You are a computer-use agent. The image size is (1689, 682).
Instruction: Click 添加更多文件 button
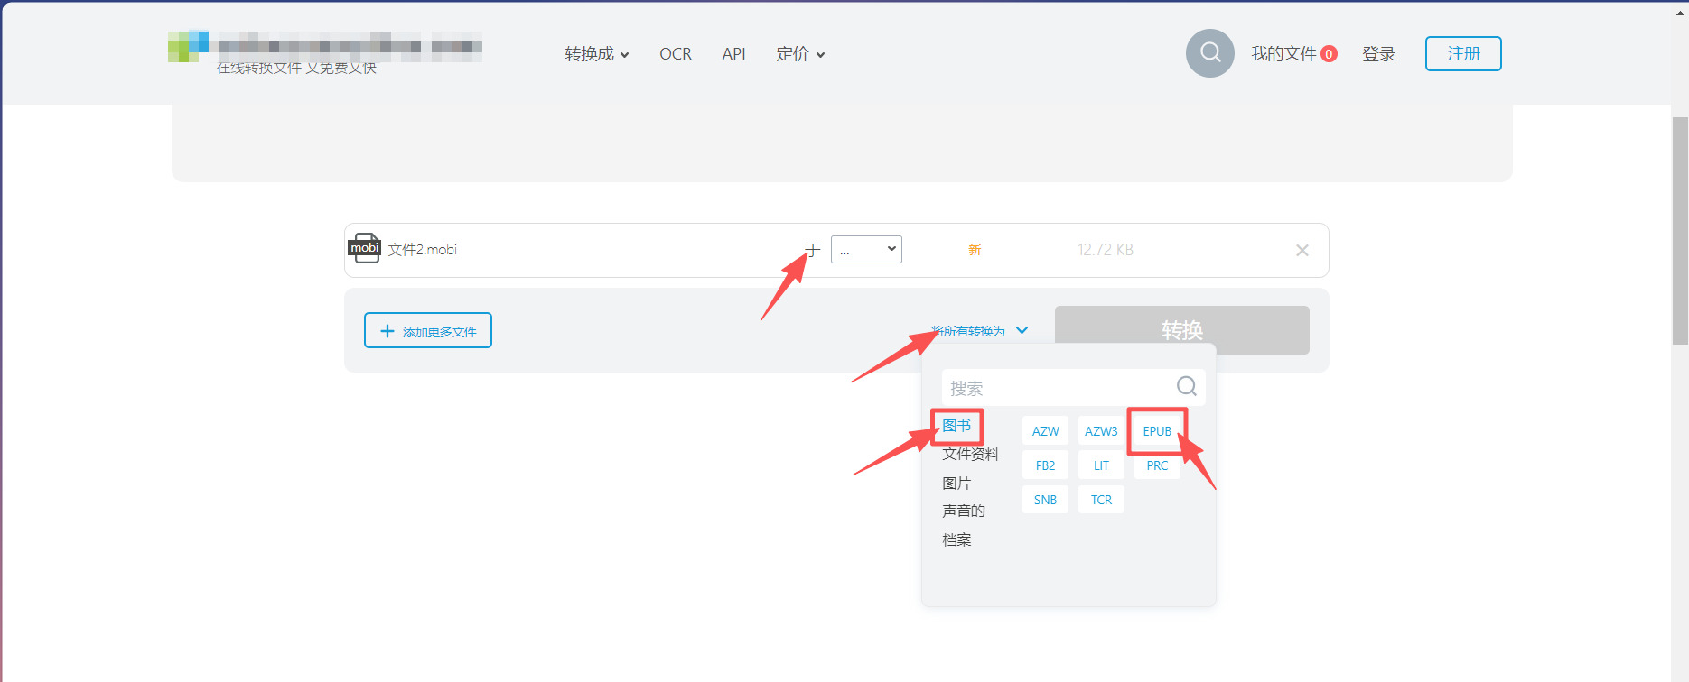click(x=428, y=330)
